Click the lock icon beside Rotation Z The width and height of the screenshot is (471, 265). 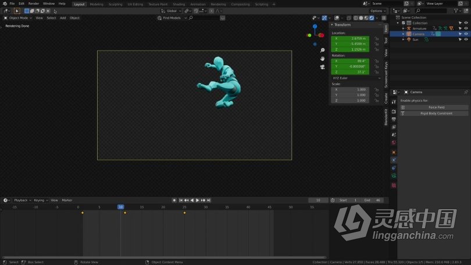point(376,72)
